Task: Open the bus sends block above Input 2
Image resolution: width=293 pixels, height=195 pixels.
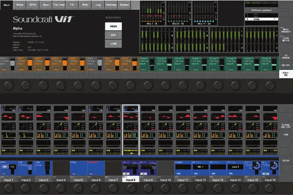Action: click(26, 135)
